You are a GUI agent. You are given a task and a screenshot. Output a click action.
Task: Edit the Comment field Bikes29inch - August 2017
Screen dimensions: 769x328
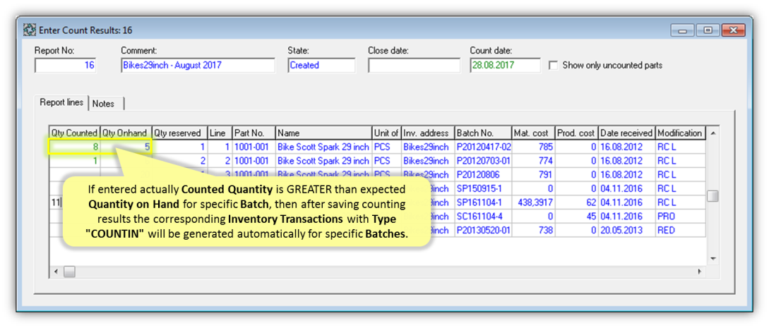tap(198, 65)
